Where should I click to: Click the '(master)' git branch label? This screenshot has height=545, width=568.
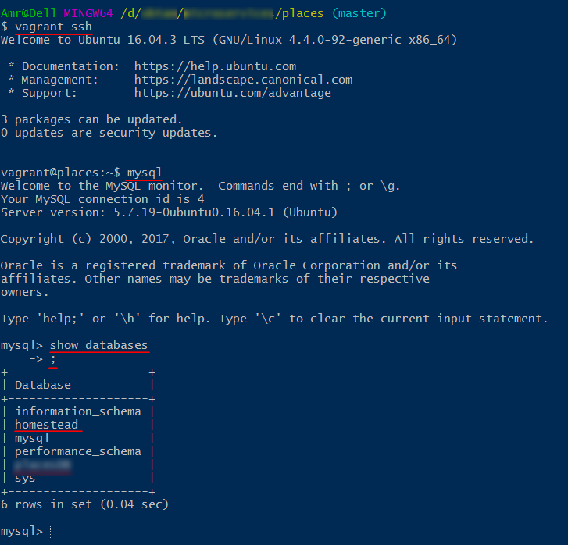pyautogui.click(x=359, y=13)
